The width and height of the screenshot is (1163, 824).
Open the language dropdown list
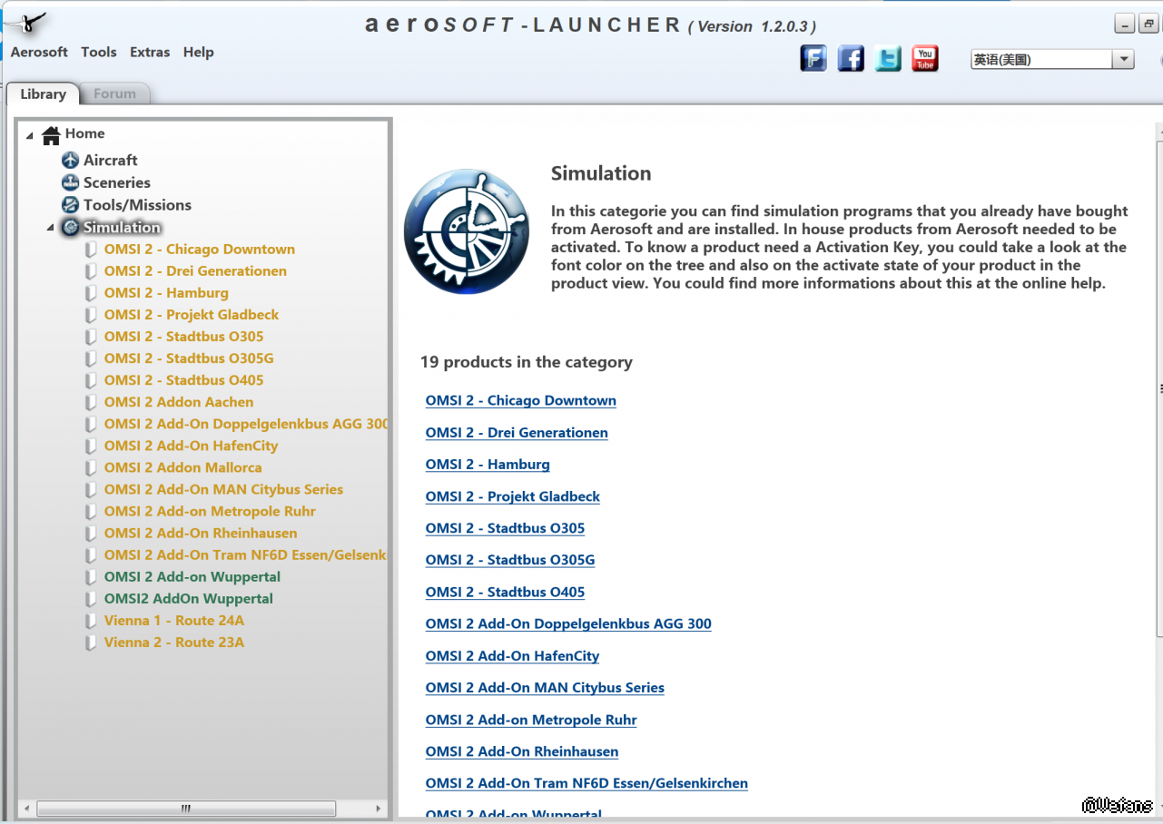[x=1124, y=60]
